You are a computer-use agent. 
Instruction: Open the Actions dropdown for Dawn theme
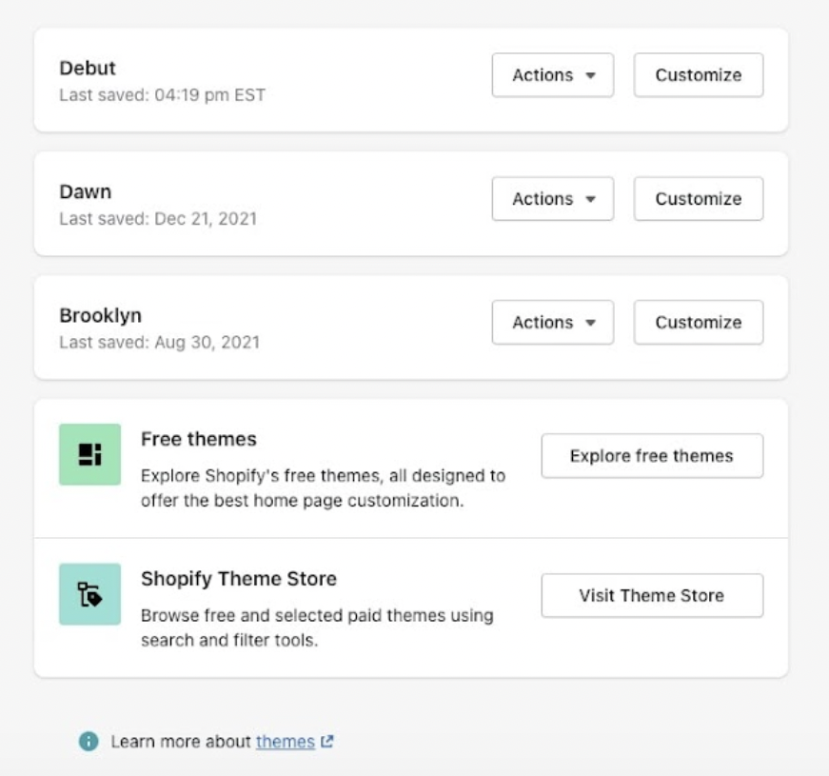pyautogui.click(x=552, y=199)
